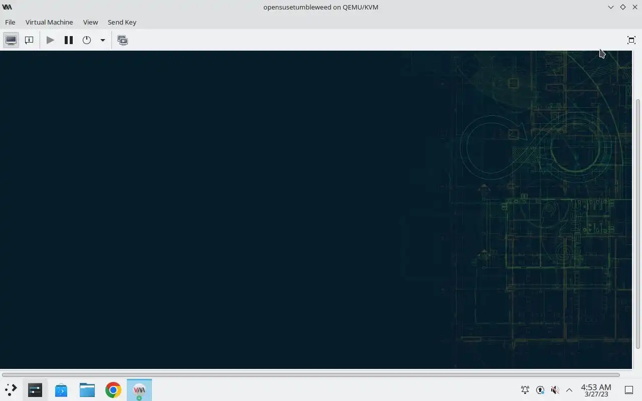Click the muted audio volume icon

[x=555, y=390]
